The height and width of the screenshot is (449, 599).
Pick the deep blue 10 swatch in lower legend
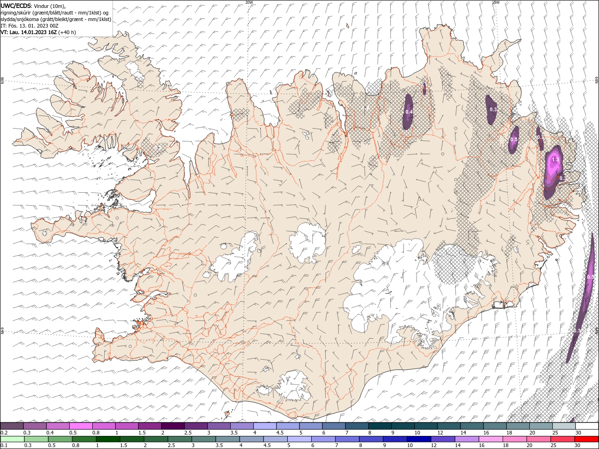(x=419, y=439)
